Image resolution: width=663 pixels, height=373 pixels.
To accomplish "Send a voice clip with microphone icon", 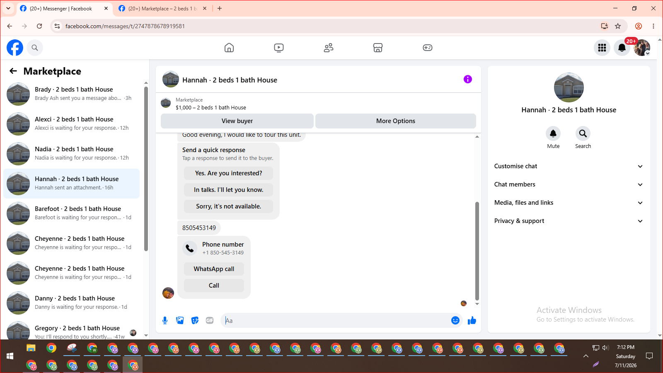I will pyautogui.click(x=165, y=320).
